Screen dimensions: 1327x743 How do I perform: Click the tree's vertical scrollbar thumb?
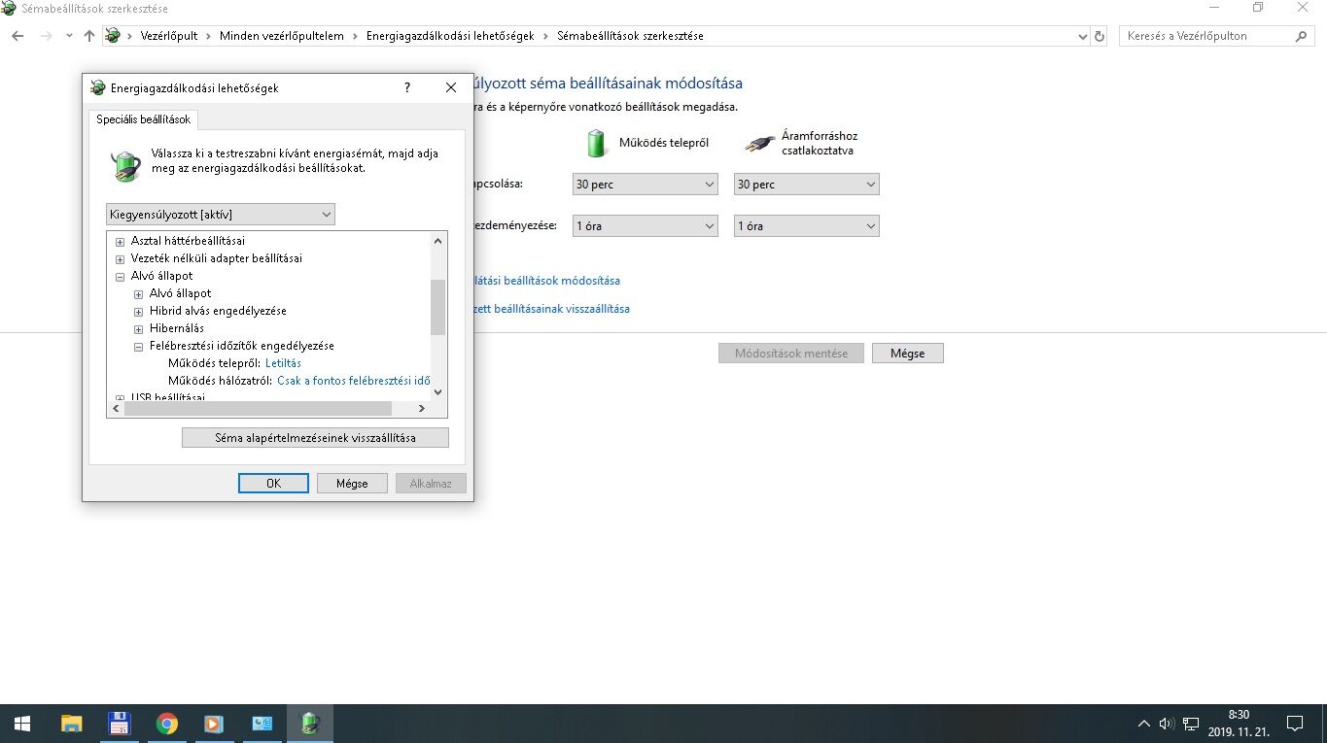pos(437,307)
